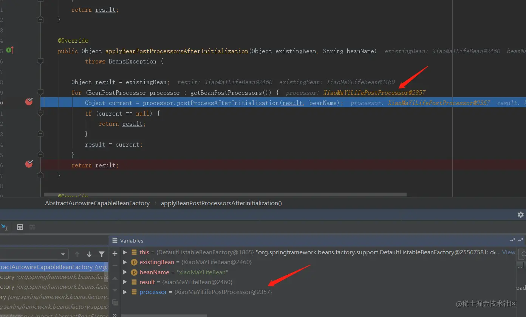Click the Variables panel horizontal scrollbar

point(164,315)
